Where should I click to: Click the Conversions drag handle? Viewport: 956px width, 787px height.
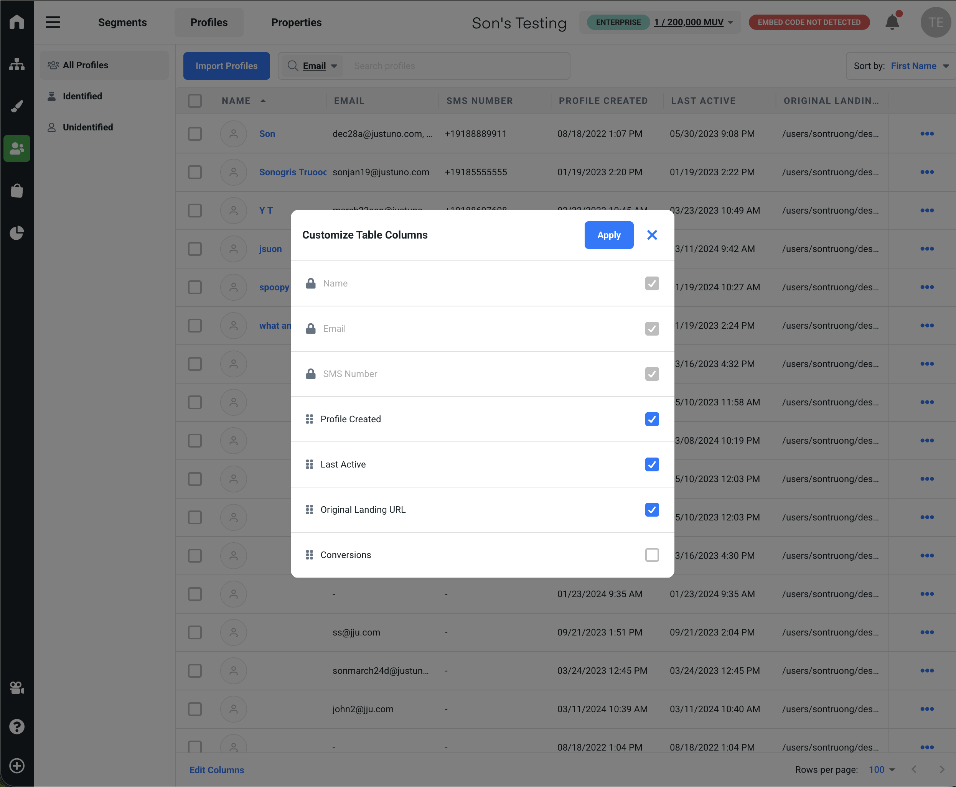[x=309, y=555]
